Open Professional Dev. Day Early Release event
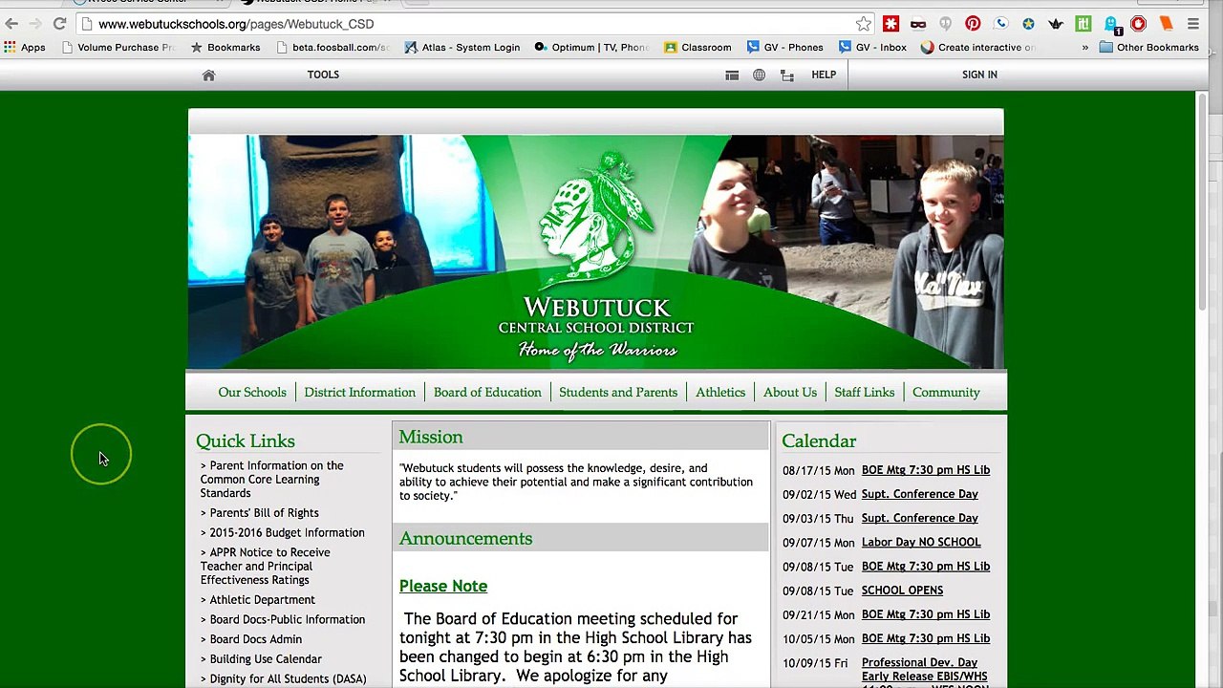Viewport: 1223px width, 688px height. [x=925, y=672]
